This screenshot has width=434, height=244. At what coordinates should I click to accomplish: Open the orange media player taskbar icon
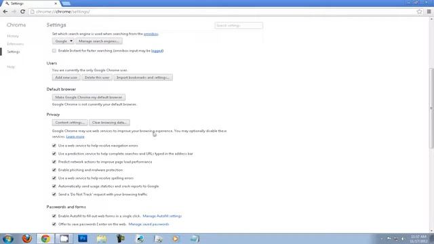point(176,239)
